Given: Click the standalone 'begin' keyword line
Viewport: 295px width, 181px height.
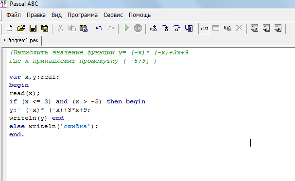Looking at the screenshot, I should [19, 85].
